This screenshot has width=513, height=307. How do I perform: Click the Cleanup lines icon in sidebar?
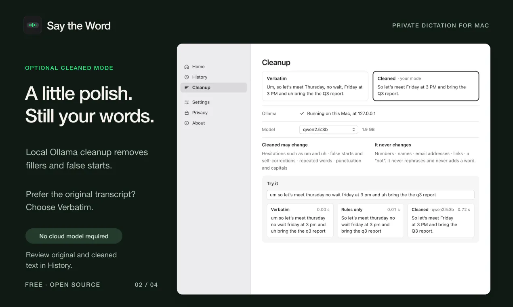[187, 88]
